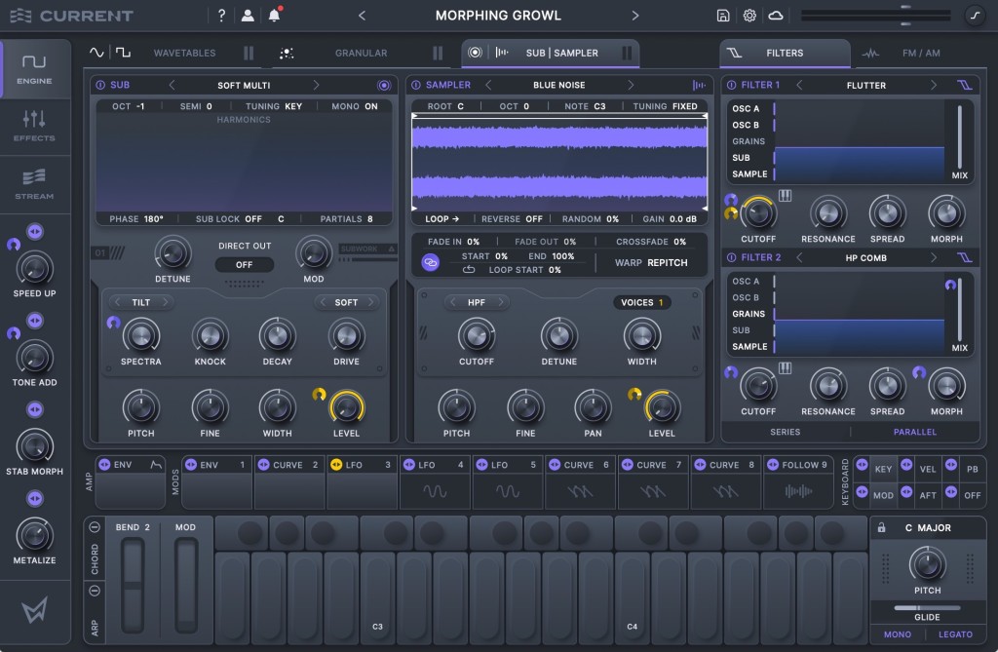Click the Glide slider
998x652 pixels.
click(927, 608)
